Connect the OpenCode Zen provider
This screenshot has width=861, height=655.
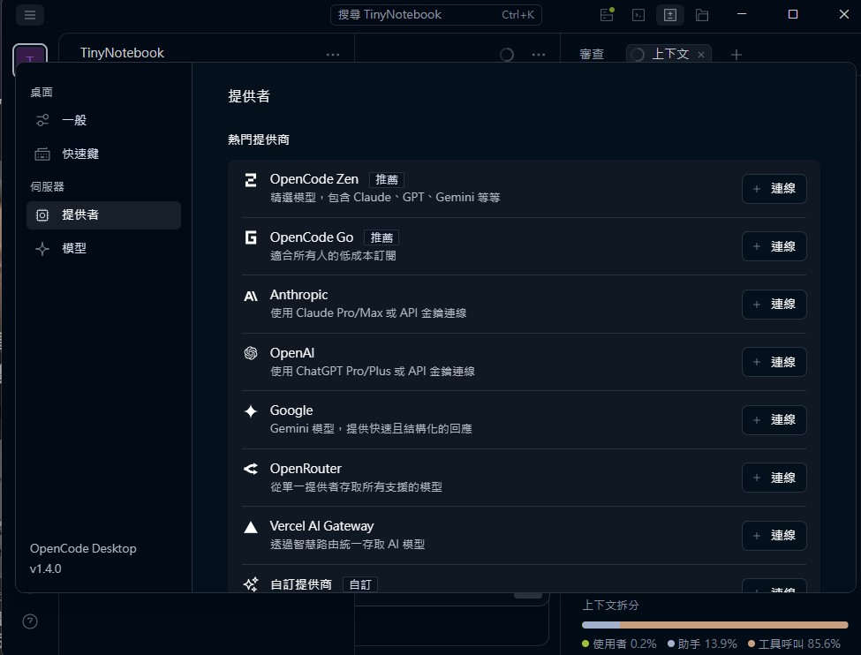[774, 188]
